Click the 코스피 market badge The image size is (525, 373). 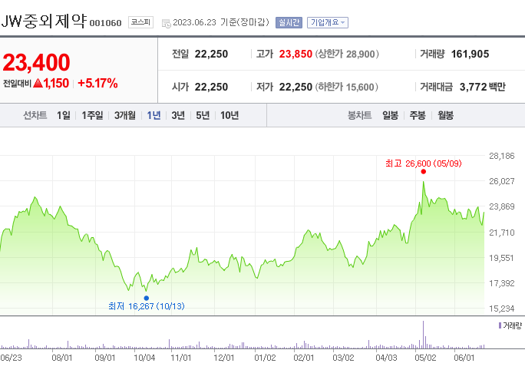[140, 22]
